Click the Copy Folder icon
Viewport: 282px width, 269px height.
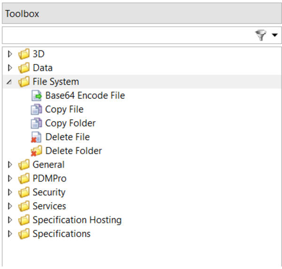pos(37,123)
